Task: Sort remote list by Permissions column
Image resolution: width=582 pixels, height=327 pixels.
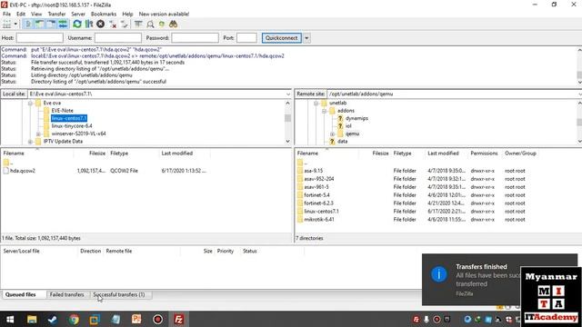Action: [x=484, y=154]
